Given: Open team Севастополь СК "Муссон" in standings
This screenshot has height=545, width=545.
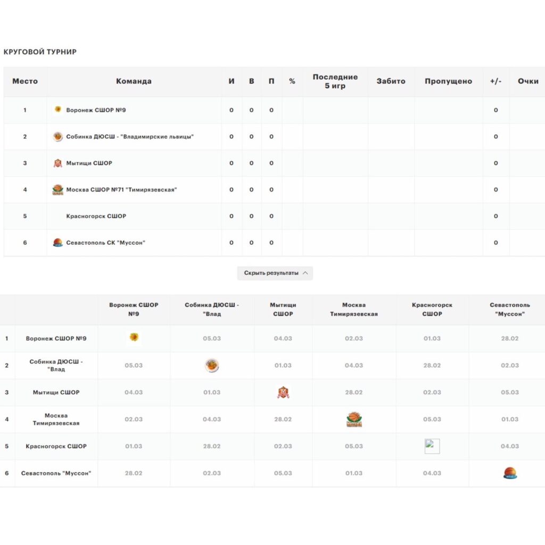Looking at the screenshot, I should click(105, 243).
